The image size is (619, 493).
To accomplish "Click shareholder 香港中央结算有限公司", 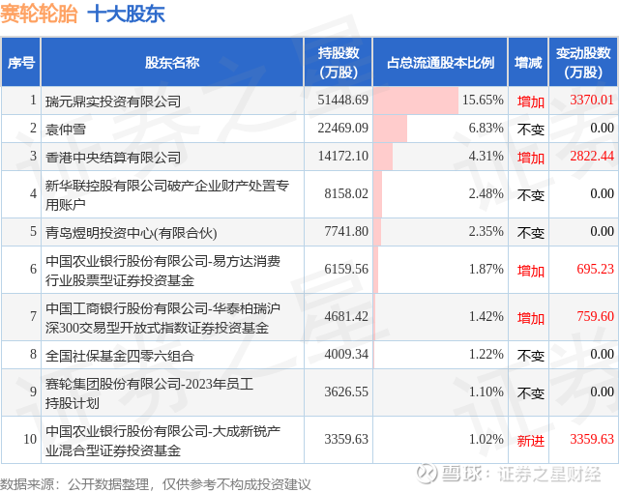I will (113, 158).
